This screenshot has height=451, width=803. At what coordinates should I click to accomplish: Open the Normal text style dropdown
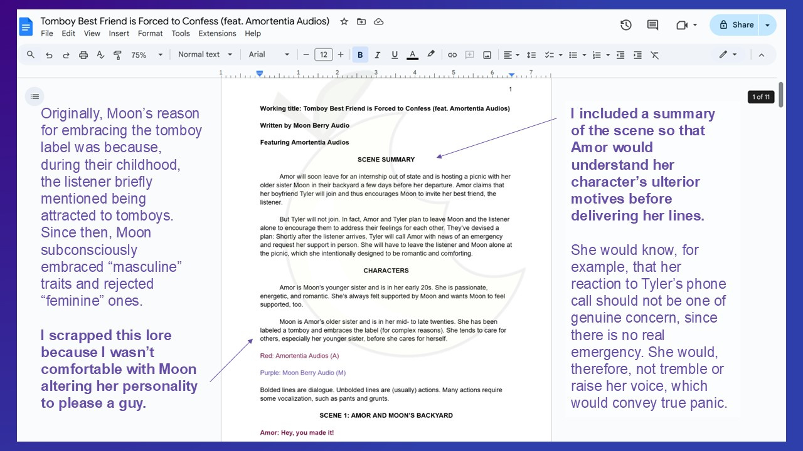205,54
